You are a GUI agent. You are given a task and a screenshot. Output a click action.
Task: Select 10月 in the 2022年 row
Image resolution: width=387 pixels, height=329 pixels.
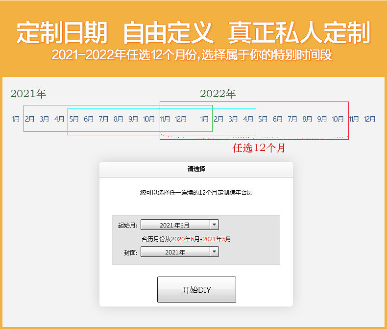pyautogui.click(x=338, y=119)
